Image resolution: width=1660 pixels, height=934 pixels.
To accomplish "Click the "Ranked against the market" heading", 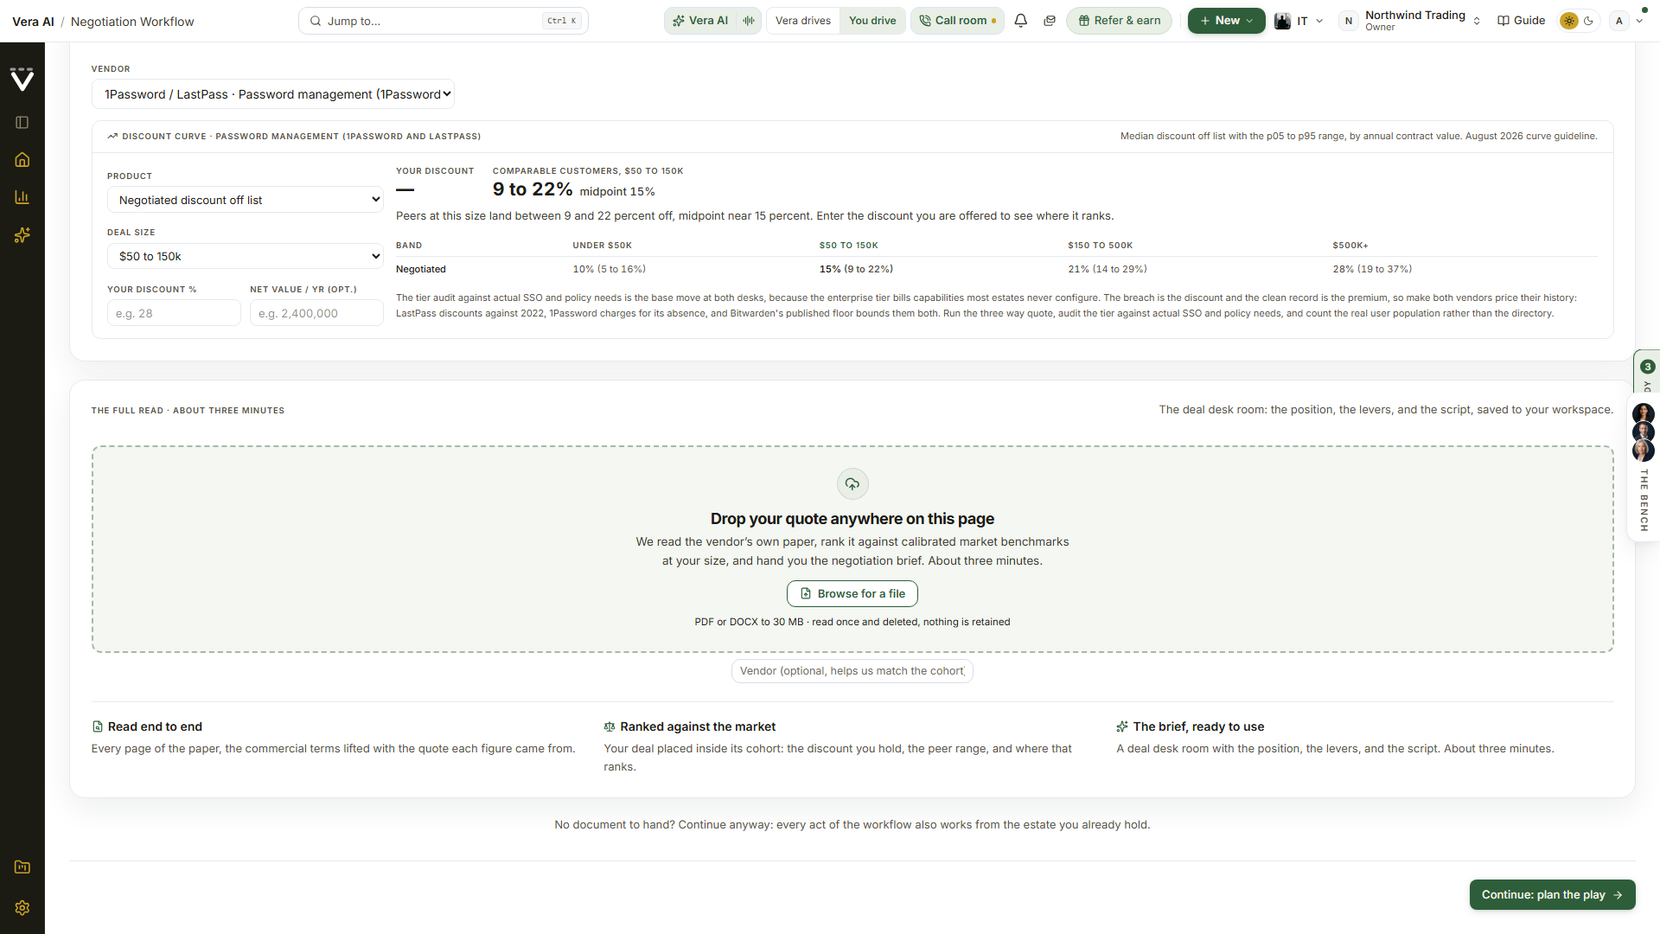I will pyautogui.click(x=698, y=727).
